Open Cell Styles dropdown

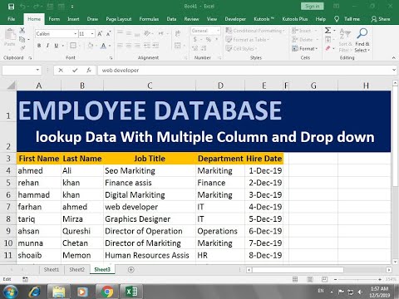tap(241, 48)
